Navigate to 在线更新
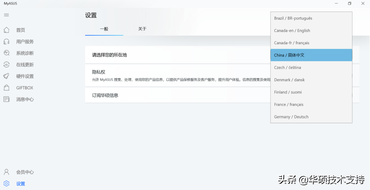The width and height of the screenshot is (370, 190). coord(25,65)
